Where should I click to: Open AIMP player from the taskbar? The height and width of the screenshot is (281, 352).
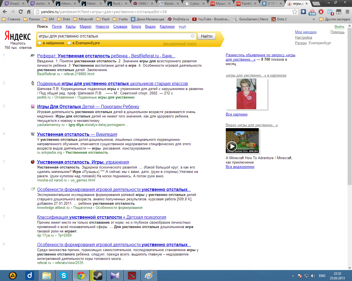point(13,276)
